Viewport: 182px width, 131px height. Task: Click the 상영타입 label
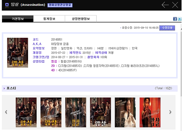(39, 61)
